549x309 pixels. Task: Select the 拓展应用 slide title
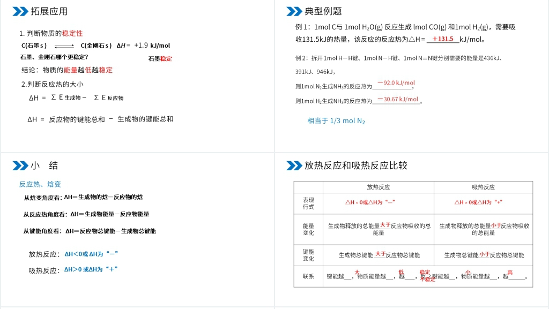pos(49,11)
